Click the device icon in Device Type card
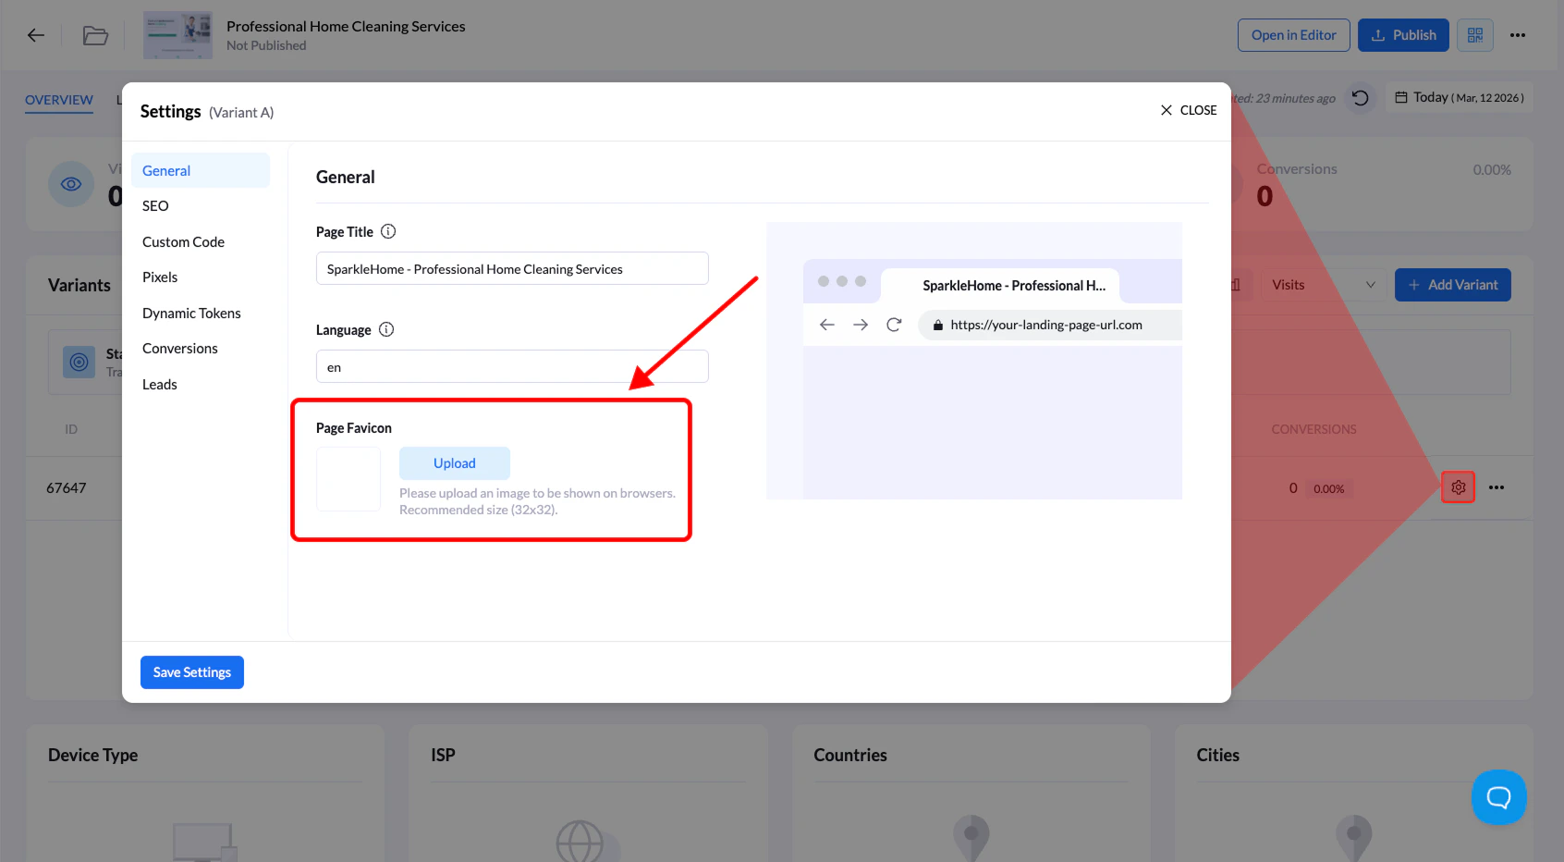Screen dimensions: 1564x862 coord(205,842)
